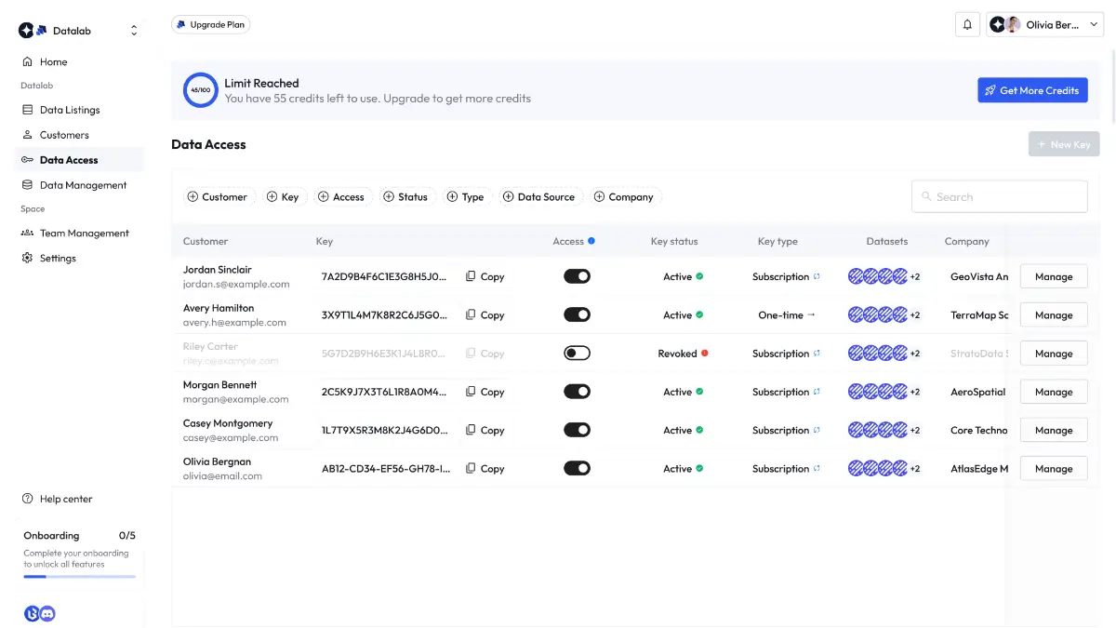
Task: Click the Help center icon
Action: point(28,499)
